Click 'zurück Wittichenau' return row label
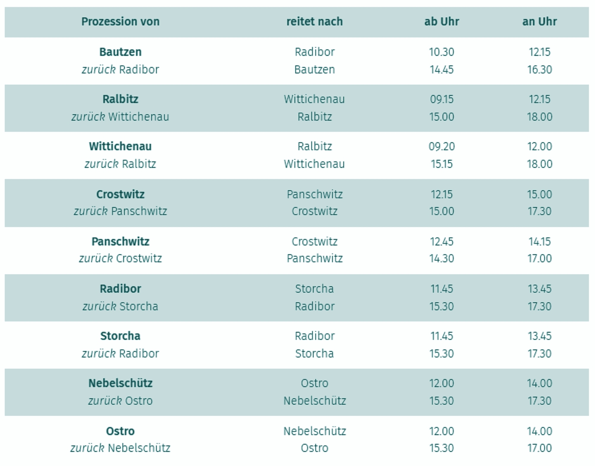 click(120, 117)
